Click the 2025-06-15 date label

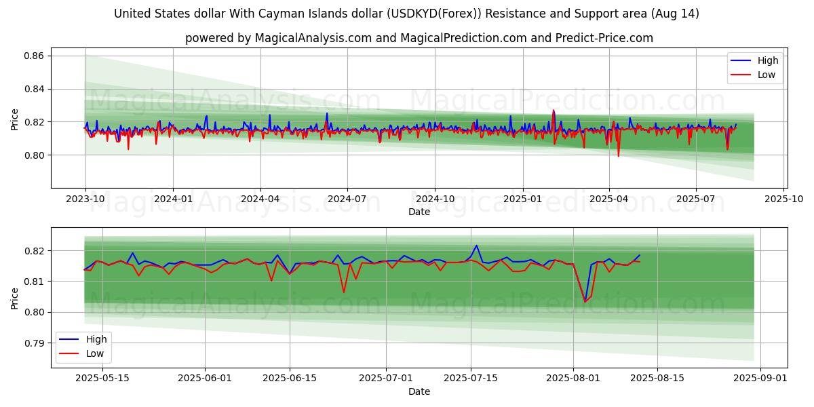tap(290, 379)
